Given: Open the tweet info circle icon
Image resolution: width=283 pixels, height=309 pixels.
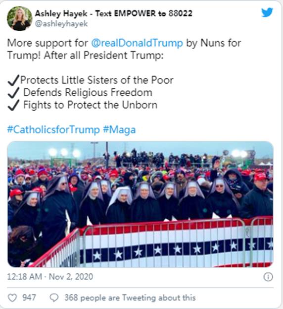Looking at the screenshot, I should click(x=268, y=277).
